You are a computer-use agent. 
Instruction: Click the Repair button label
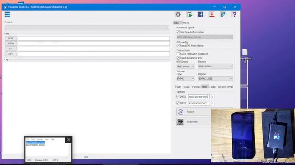pos(190,112)
